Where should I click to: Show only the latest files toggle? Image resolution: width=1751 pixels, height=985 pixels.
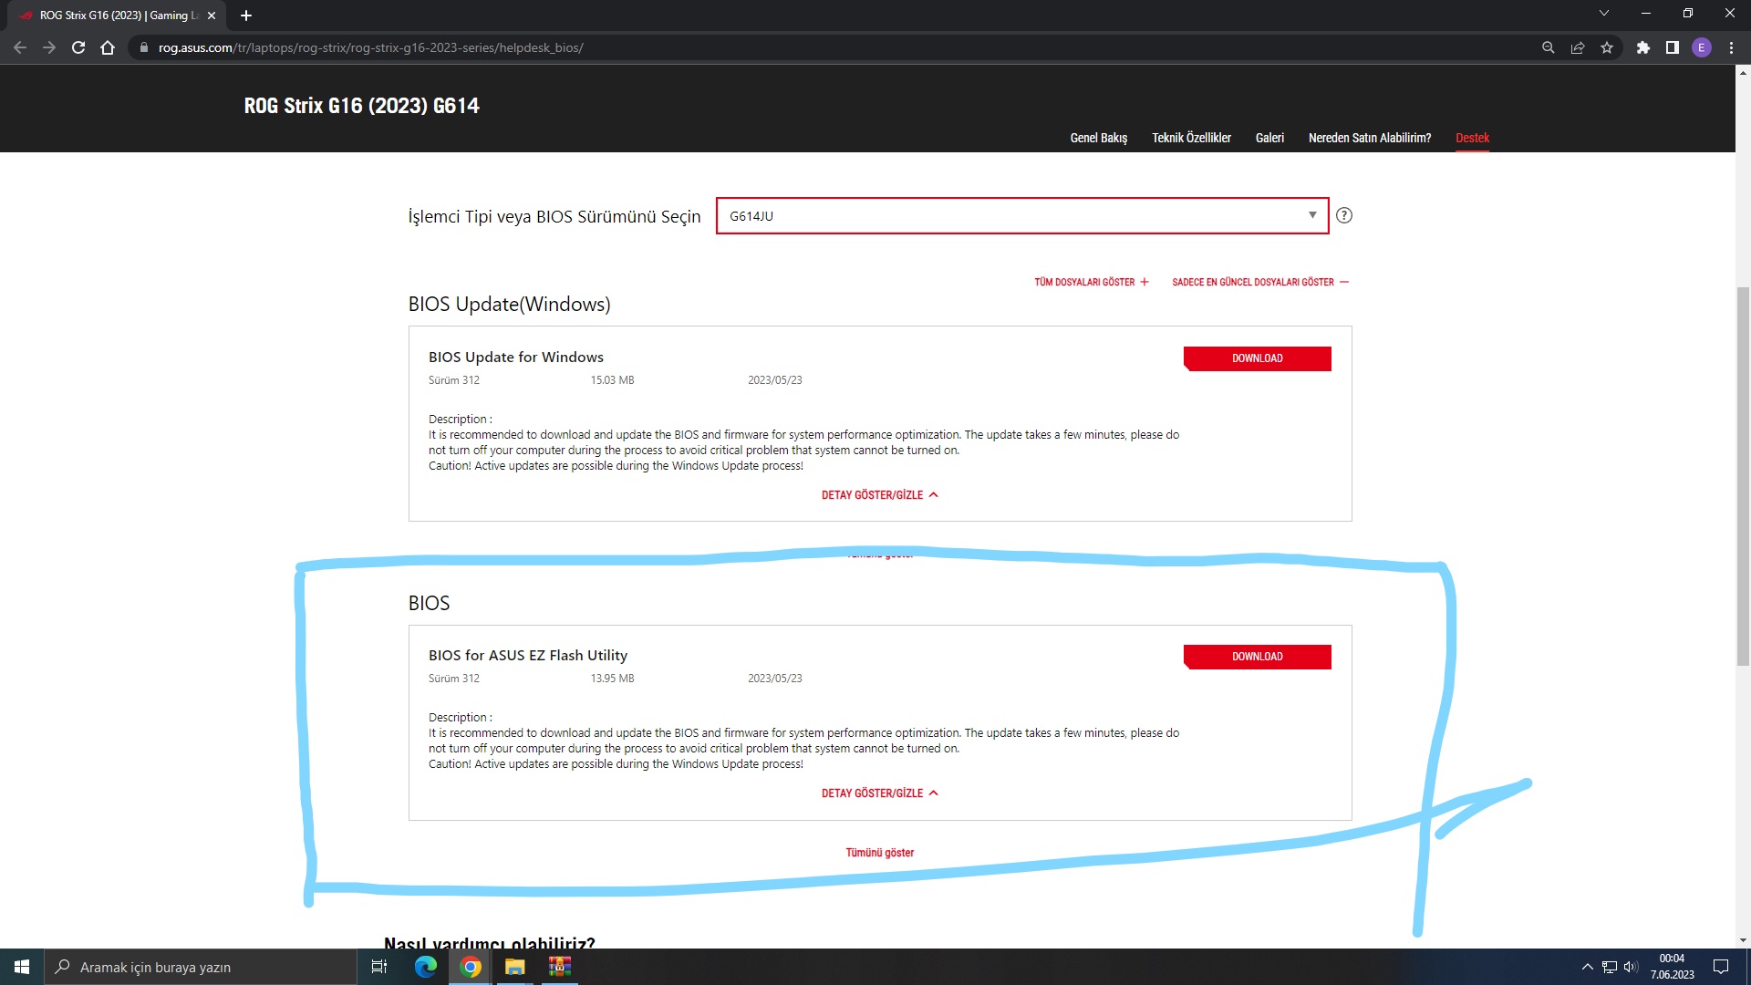pyautogui.click(x=1259, y=282)
